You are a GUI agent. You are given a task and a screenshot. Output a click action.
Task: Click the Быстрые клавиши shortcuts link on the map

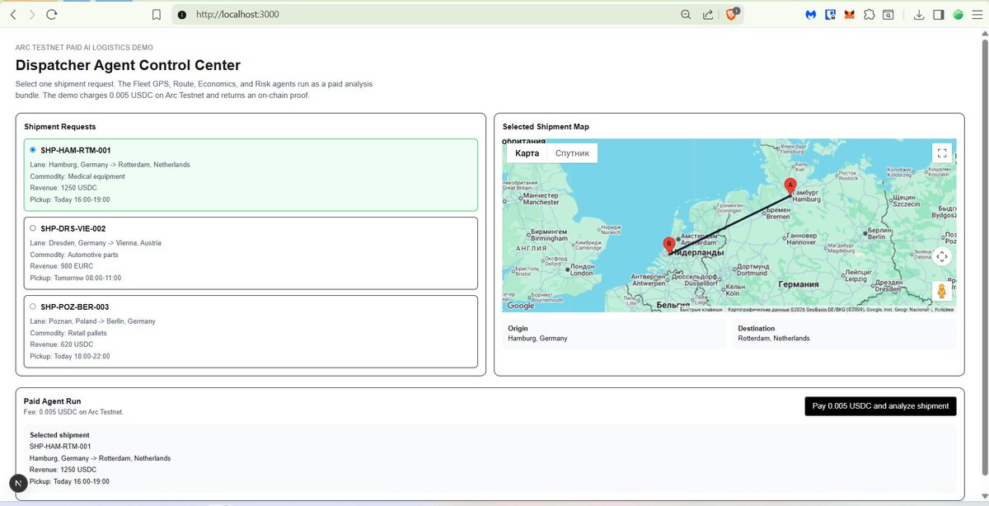[x=701, y=310]
